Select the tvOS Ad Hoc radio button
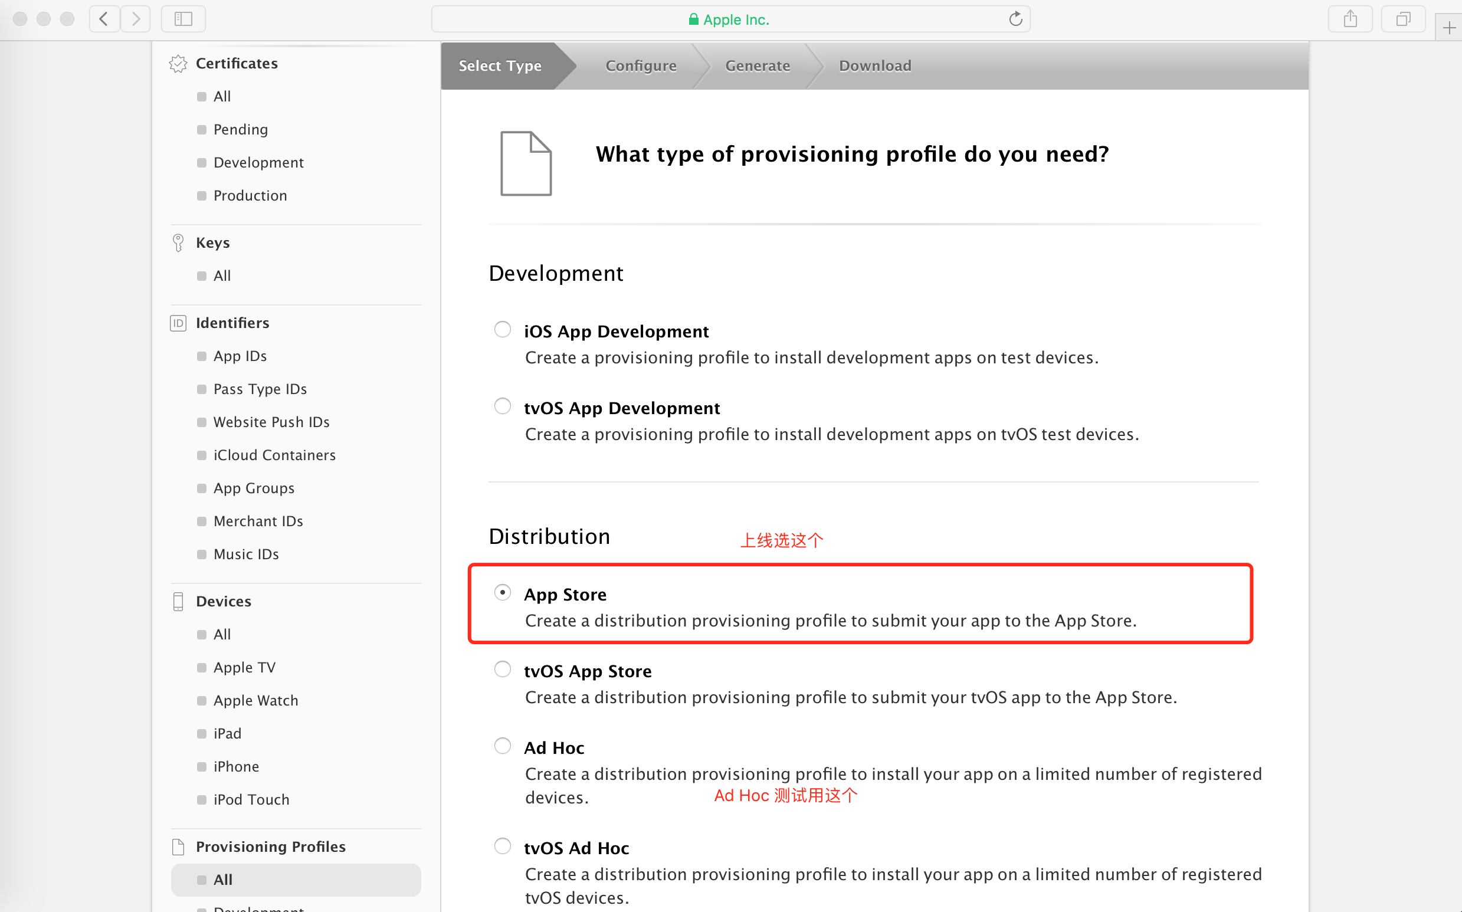 tap(503, 846)
